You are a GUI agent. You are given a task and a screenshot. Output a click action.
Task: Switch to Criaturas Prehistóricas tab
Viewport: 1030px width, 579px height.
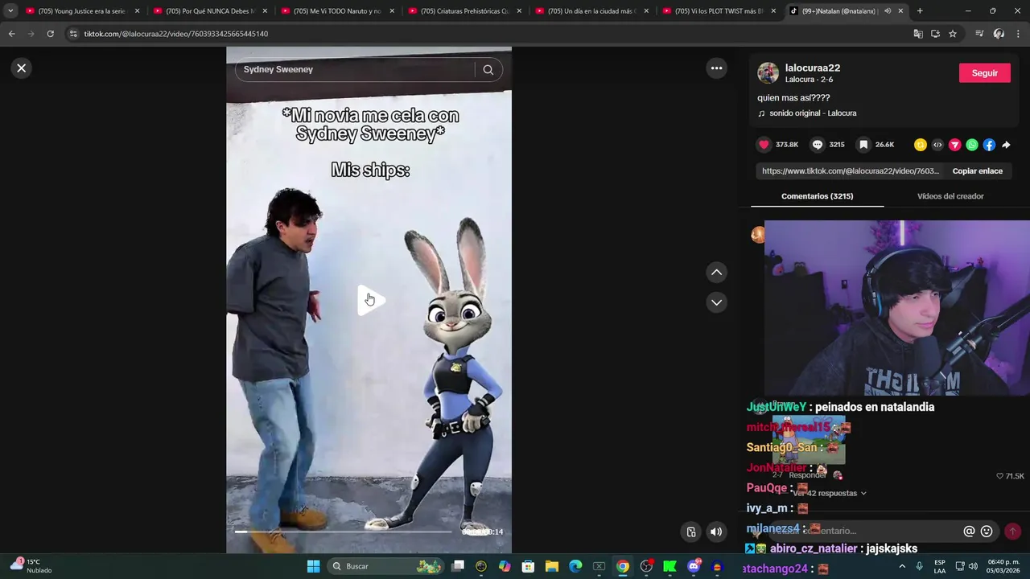click(463, 11)
